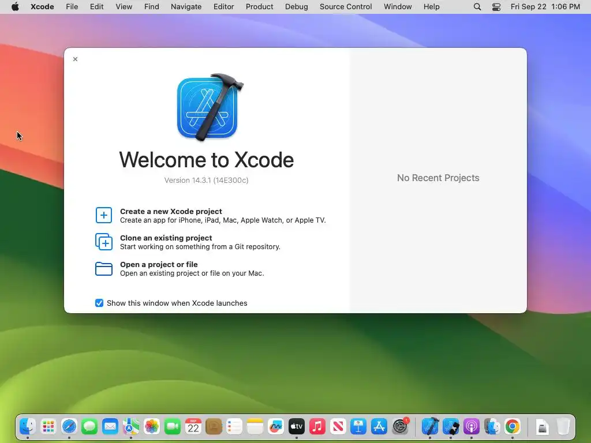Open Maps from the dock
Image resolution: width=591 pixels, height=443 pixels.
[x=131, y=426]
